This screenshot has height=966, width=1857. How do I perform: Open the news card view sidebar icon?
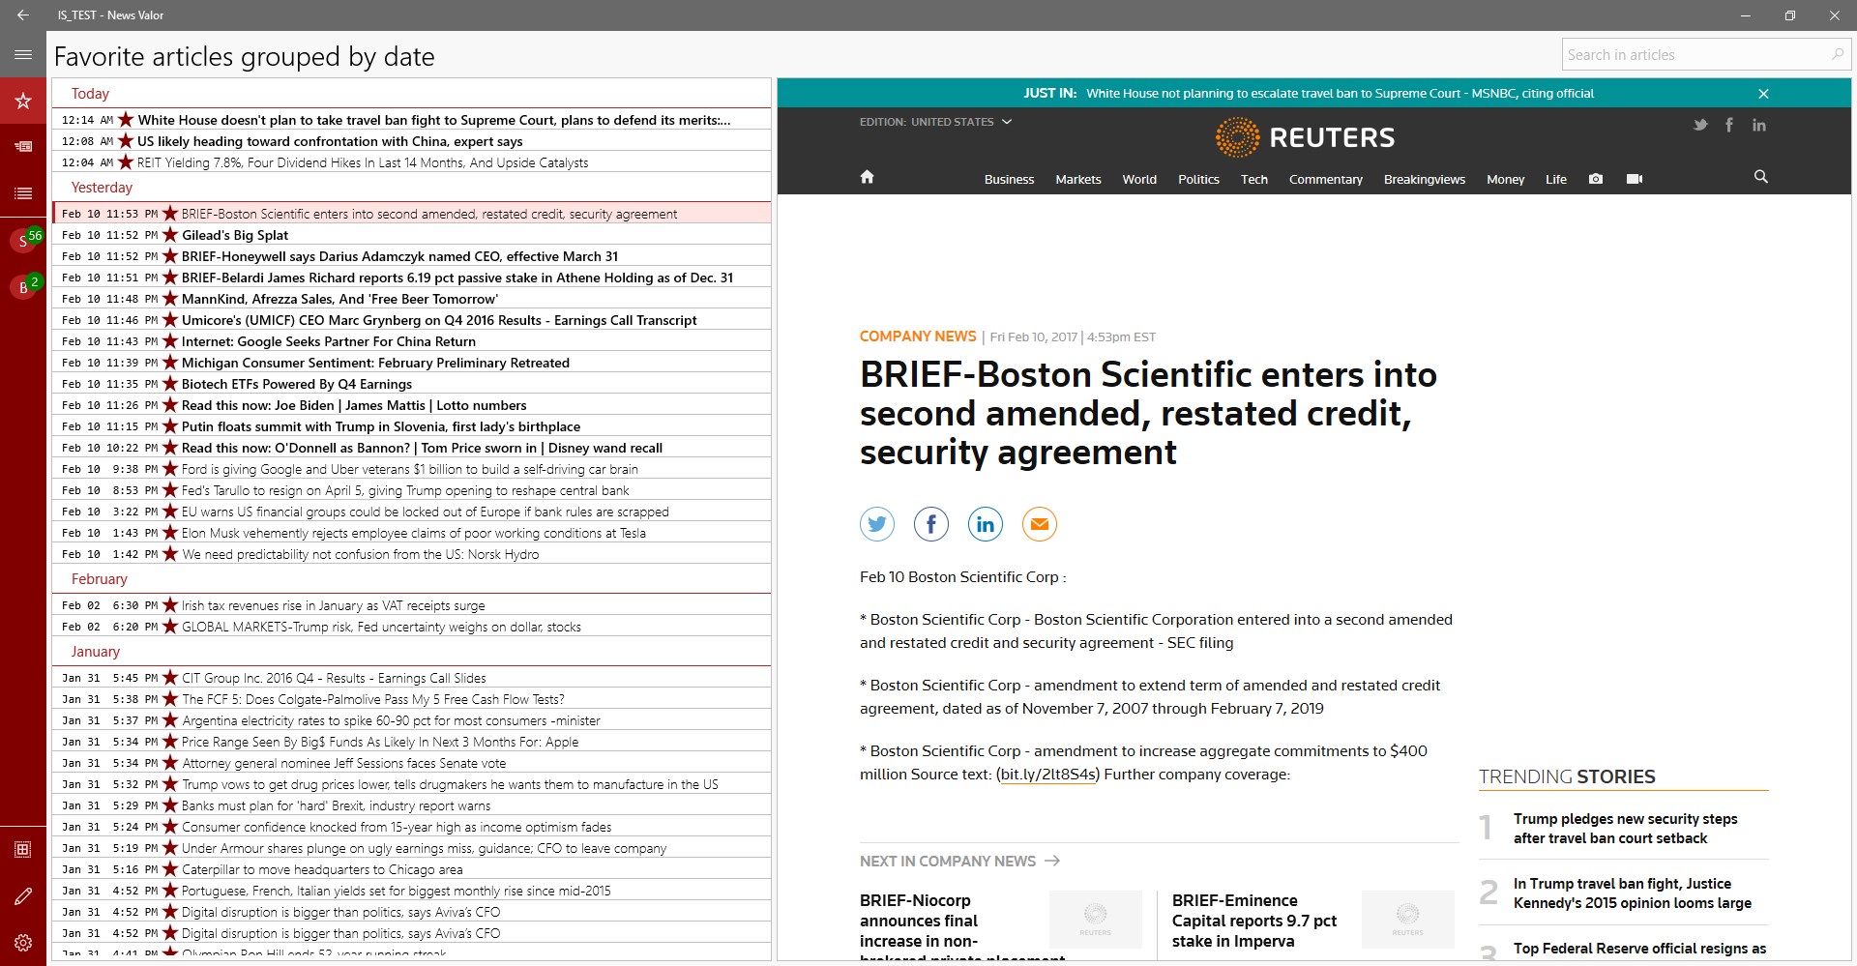pos(23,147)
